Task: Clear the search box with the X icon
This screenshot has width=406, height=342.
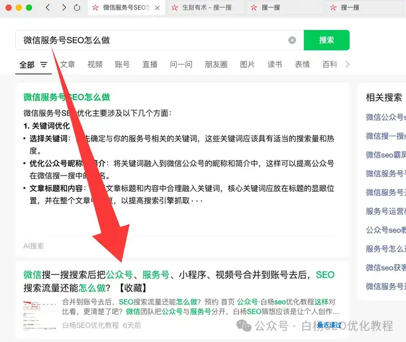Action: click(x=292, y=40)
